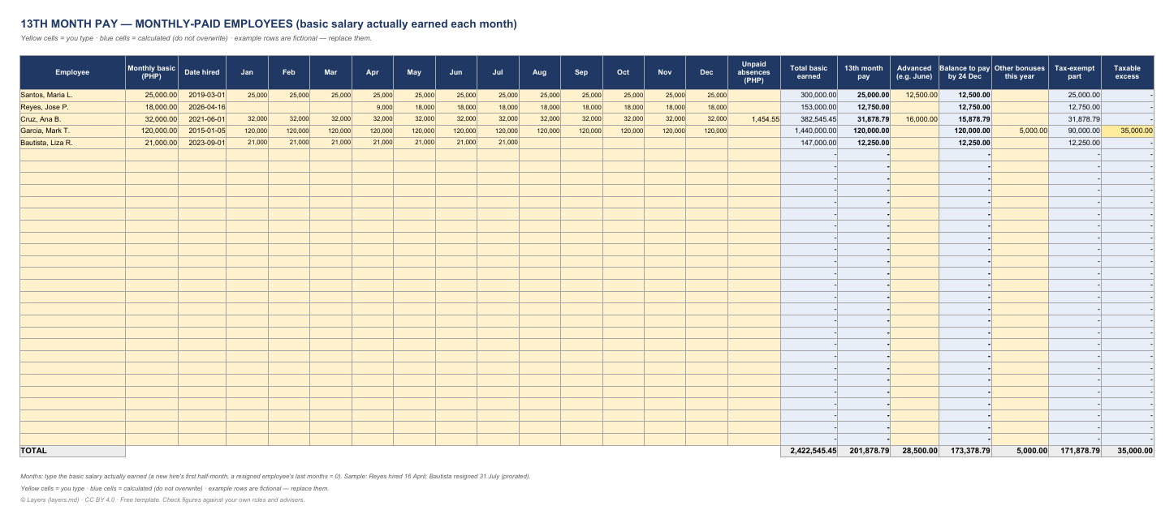This screenshot has height=523, width=1174.
Task: Select the "Apr" month header
Action: [373, 72]
